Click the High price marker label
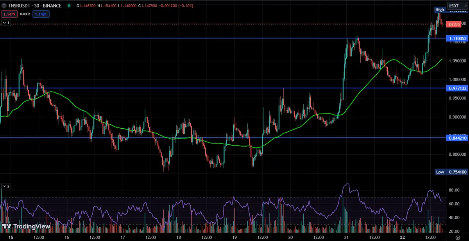This screenshot has width=469, height=241. [x=440, y=9]
